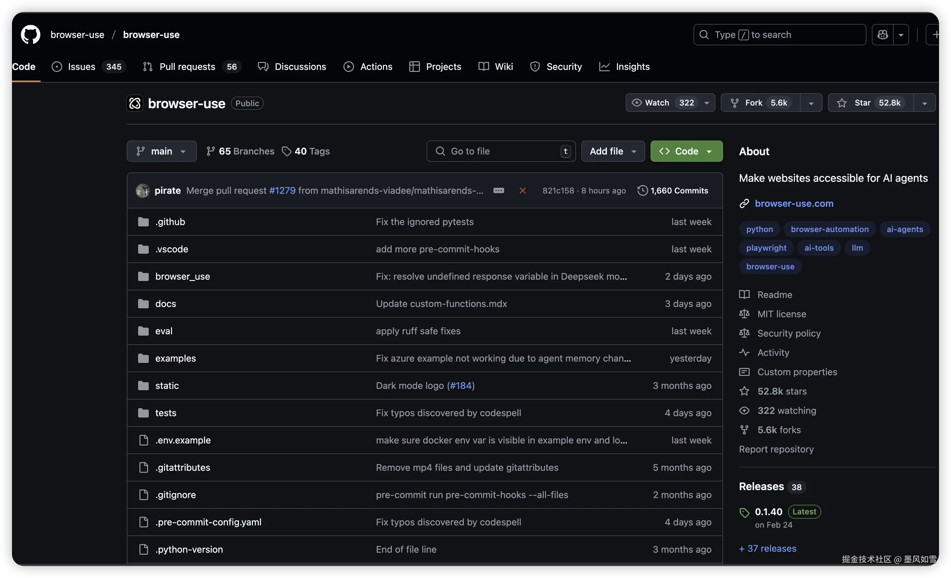
Task: Click the 1,660 Commits history icon
Action: click(x=642, y=190)
